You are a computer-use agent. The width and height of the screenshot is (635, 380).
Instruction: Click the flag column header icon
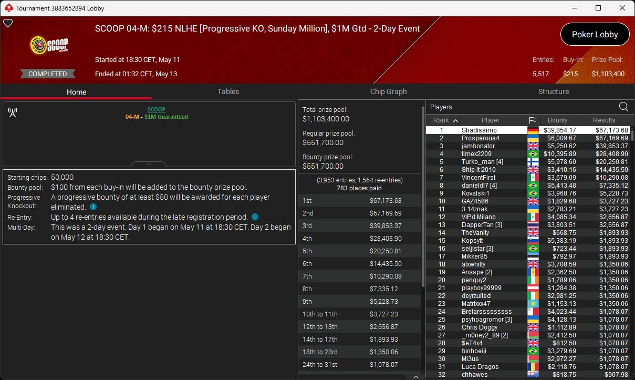(x=532, y=120)
